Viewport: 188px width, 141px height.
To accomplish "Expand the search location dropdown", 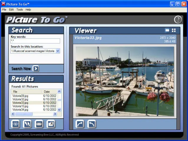I will click(58, 51).
